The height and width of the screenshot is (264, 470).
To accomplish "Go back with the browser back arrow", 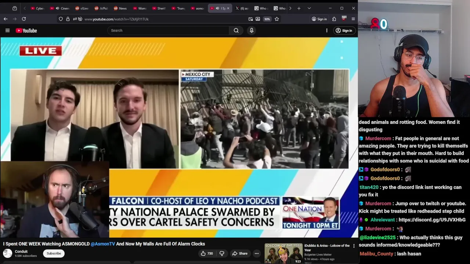I will pyautogui.click(x=6, y=19).
